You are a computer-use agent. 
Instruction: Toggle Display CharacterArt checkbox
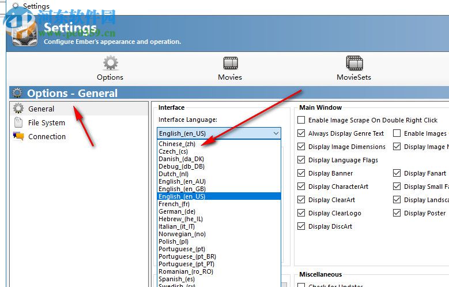[301, 187]
